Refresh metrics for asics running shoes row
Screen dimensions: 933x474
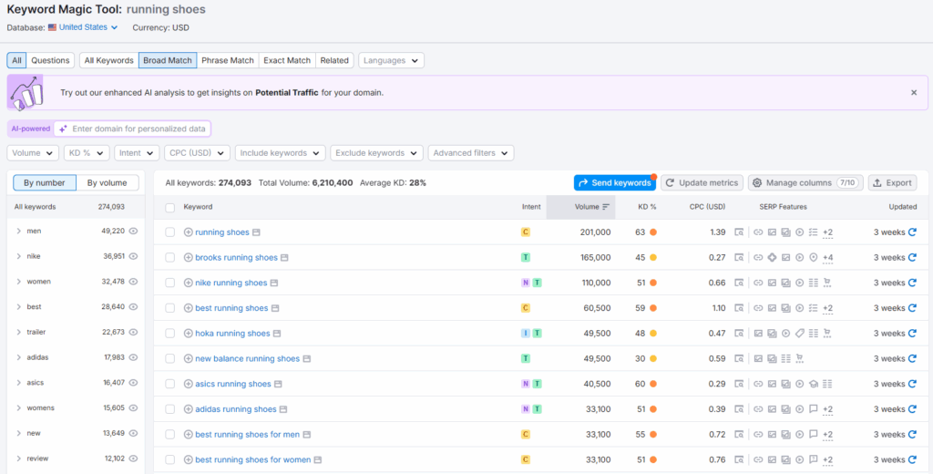912,384
